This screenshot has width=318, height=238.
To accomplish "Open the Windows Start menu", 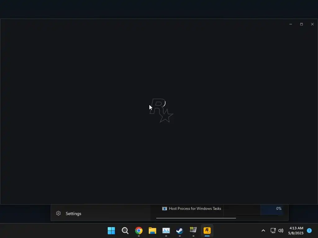I will coord(111,231).
